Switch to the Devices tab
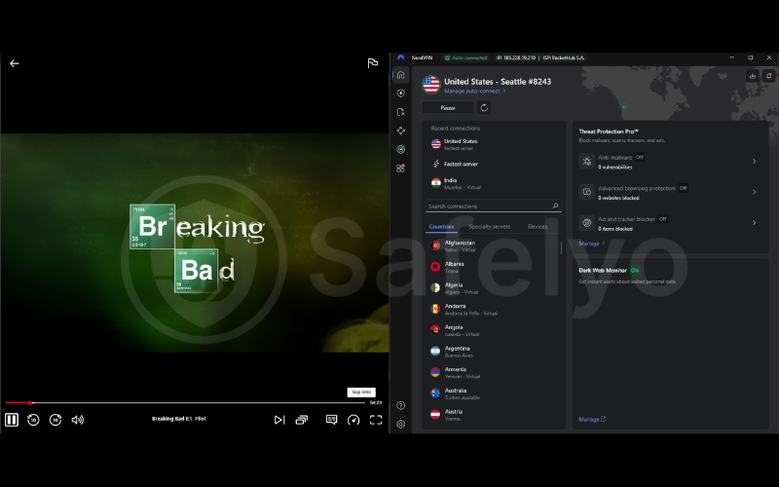The width and height of the screenshot is (779, 487). [538, 227]
